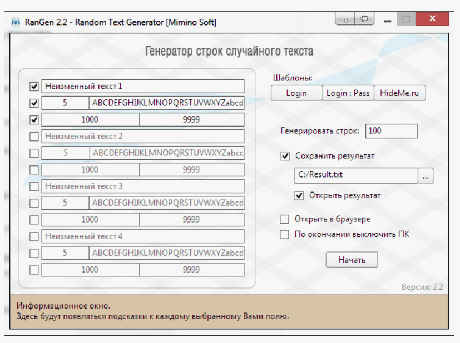Click first row maximum value 9999 field

pos(191,119)
